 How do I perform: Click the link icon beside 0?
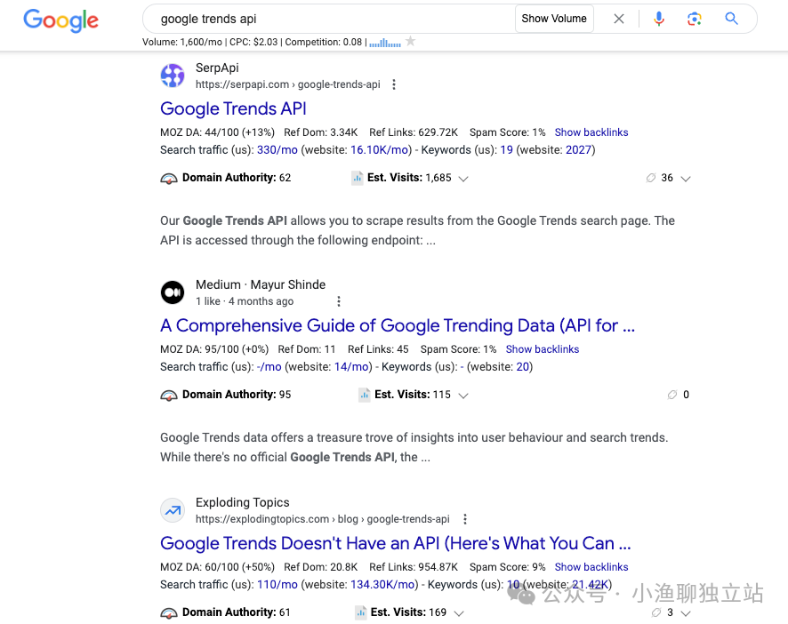point(671,395)
